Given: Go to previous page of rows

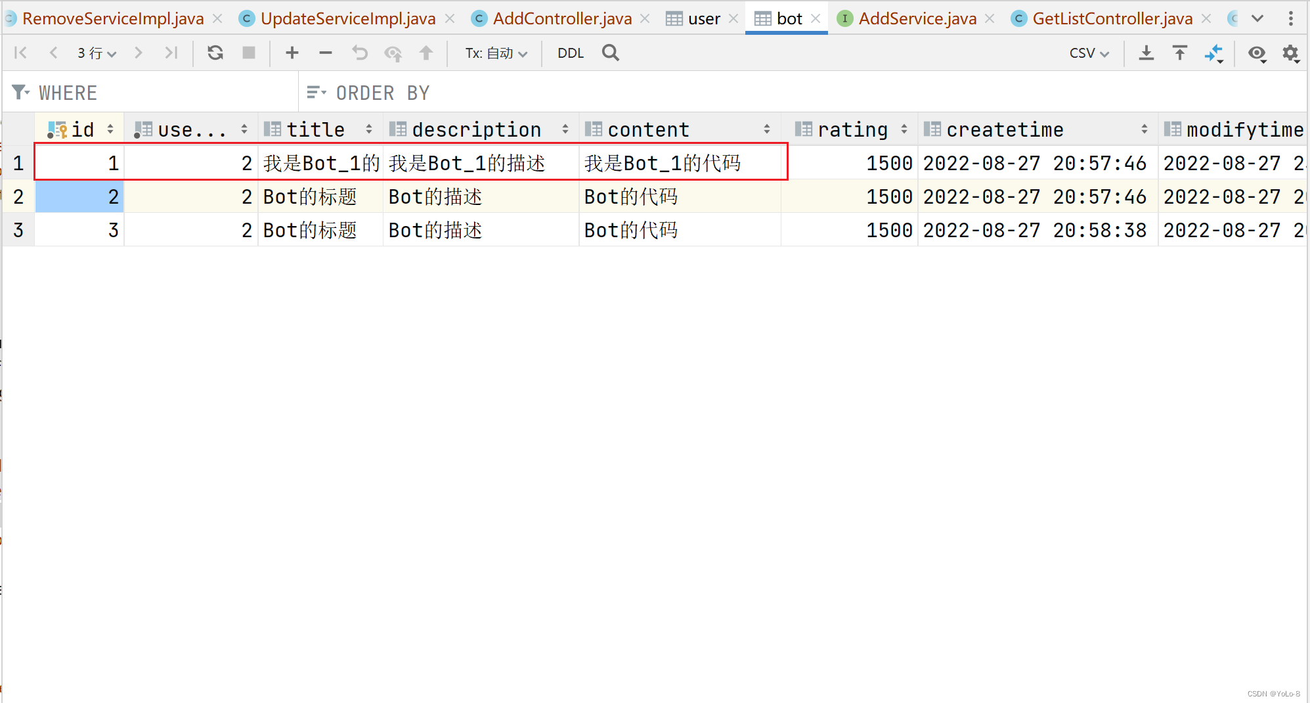Looking at the screenshot, I should point(54,53).
